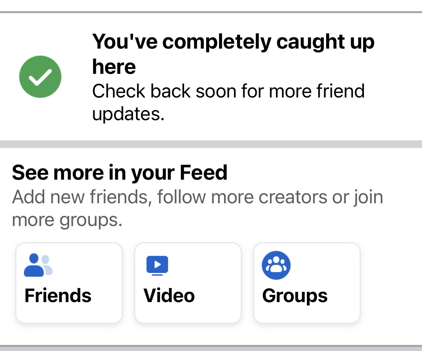Tap the Friends people silhouette icon

[38, 265]
